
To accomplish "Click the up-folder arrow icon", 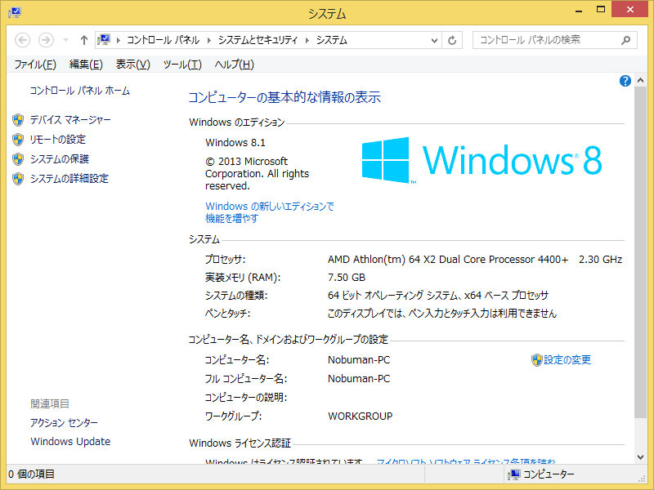I will coord(83,40).
